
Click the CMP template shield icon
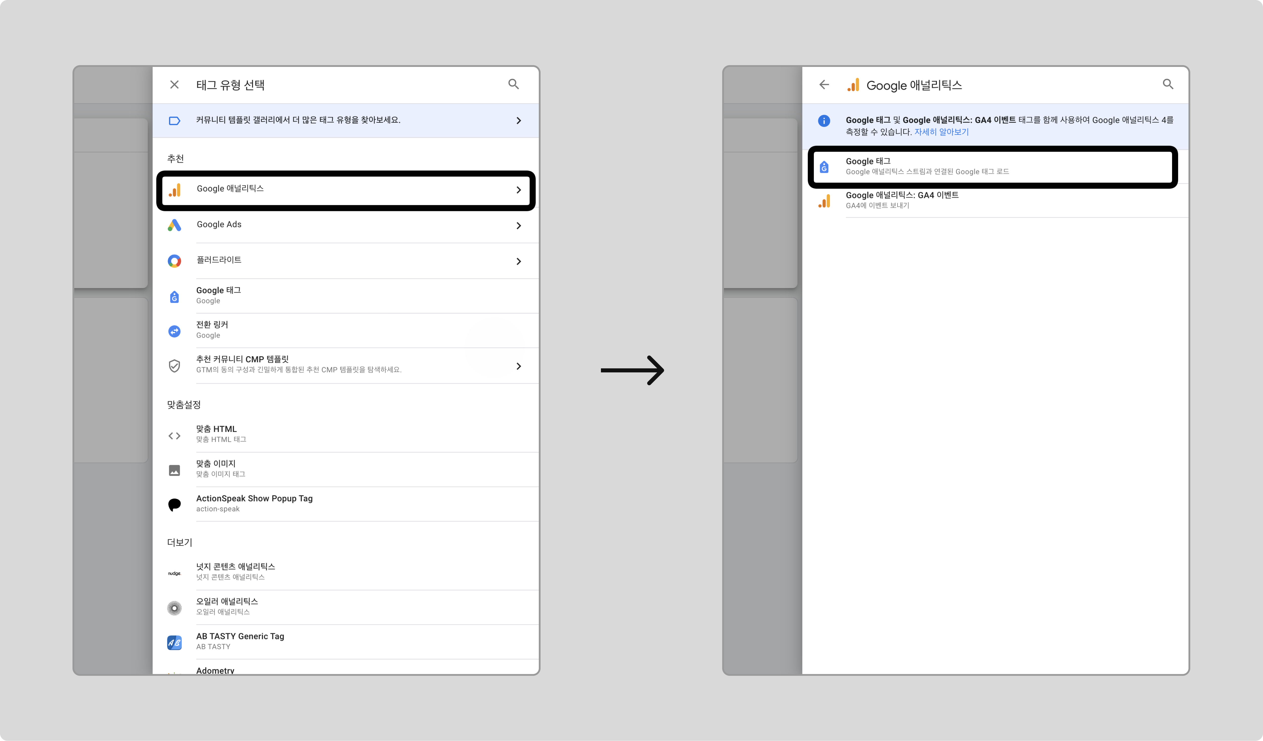click(x=174, y=366)
